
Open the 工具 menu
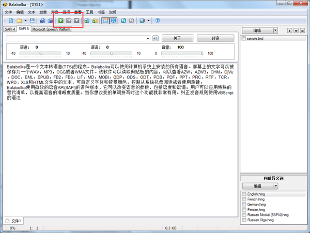[89, 11]
